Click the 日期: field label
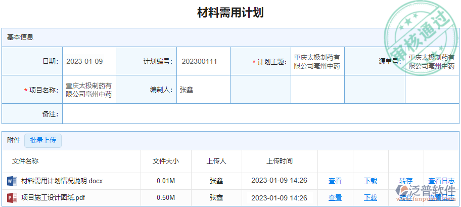461x207 pixels. (x=51, y=62)
